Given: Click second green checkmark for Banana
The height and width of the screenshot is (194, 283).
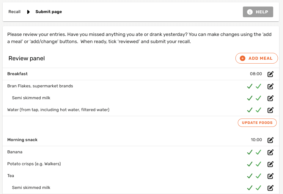Looking at the screenshot, I should pos(258,152).
